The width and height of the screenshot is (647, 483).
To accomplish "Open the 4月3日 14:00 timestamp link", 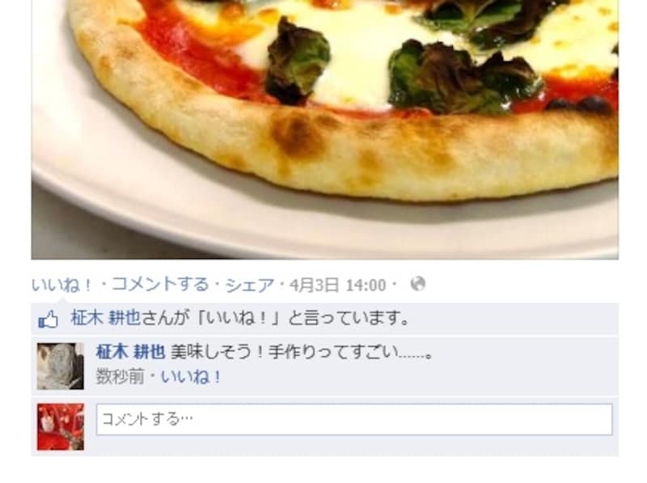I will click(x=337, y=285).
